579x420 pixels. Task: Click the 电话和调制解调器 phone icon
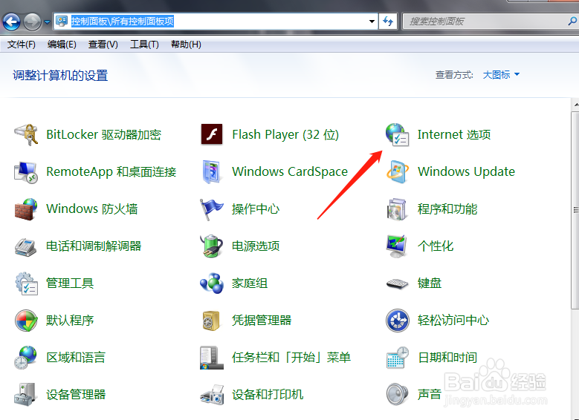[26, 246]
